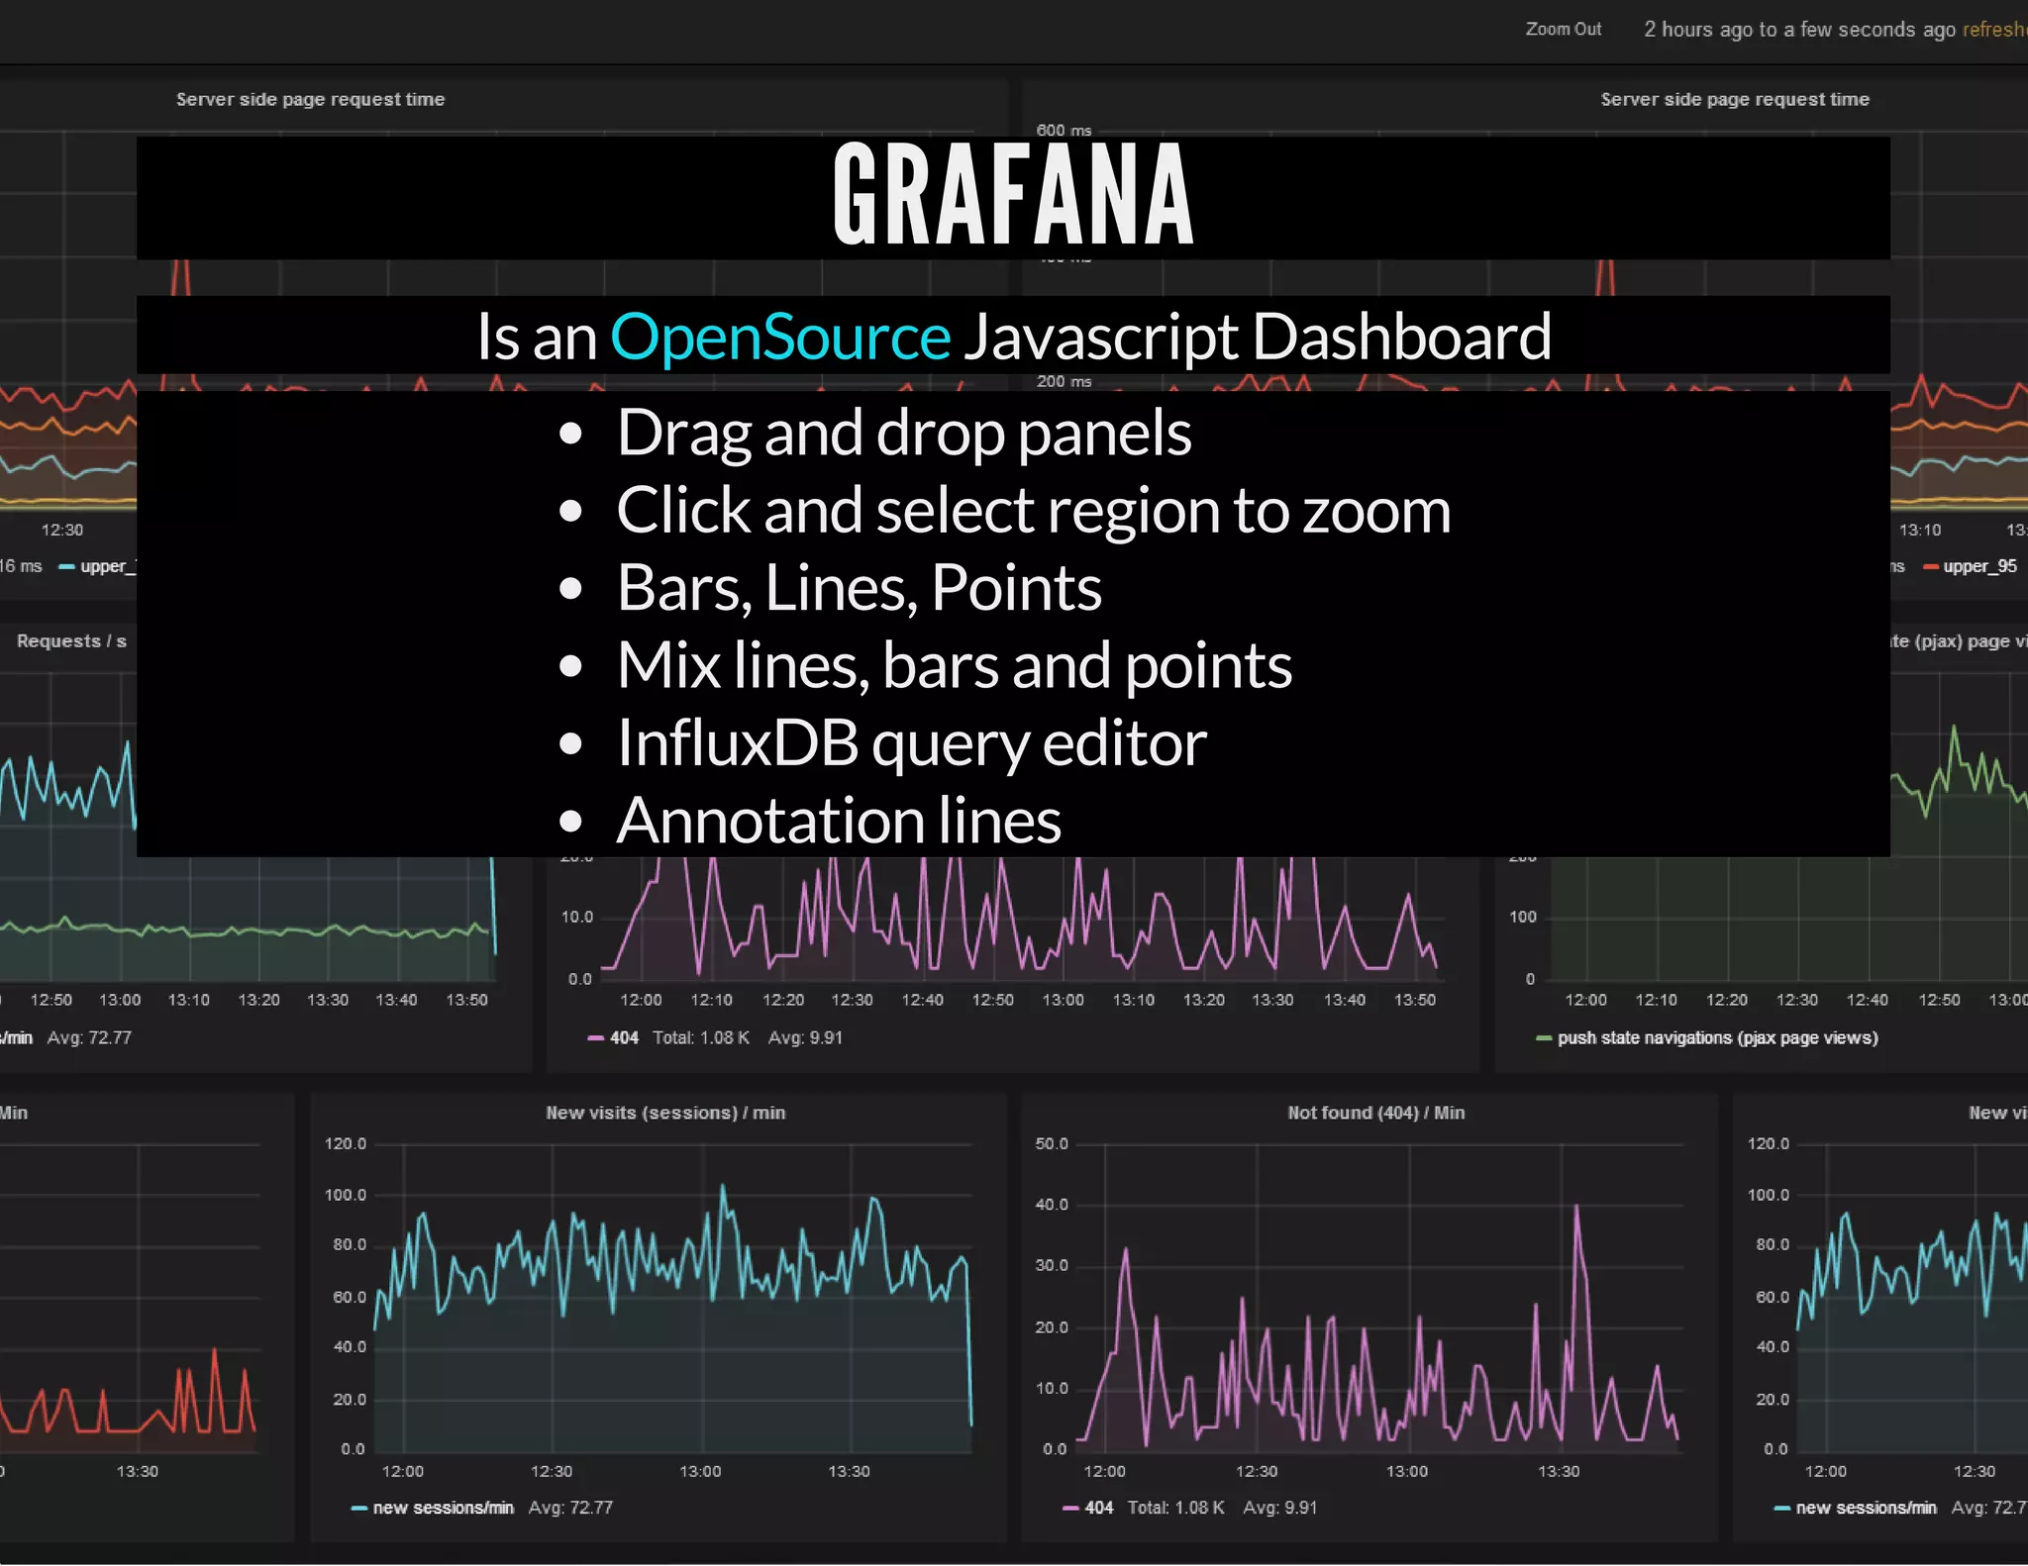The image size is (2028, 1566).
Task: Click the OpenSource link in slide text
Action: point(780,337)
